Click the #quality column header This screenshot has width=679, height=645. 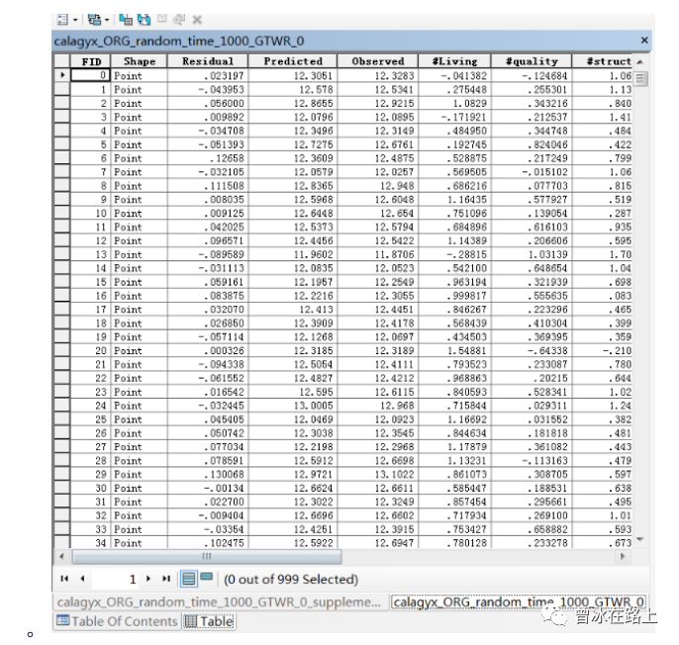532,61
